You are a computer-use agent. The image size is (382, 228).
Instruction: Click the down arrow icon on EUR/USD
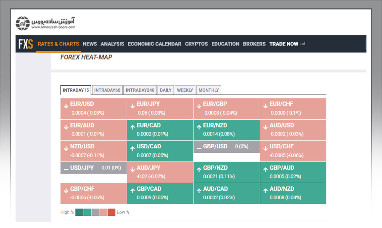(66, 106)
